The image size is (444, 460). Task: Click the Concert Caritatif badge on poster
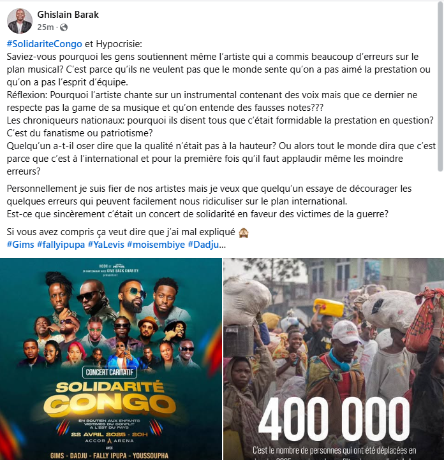(110, 372)
